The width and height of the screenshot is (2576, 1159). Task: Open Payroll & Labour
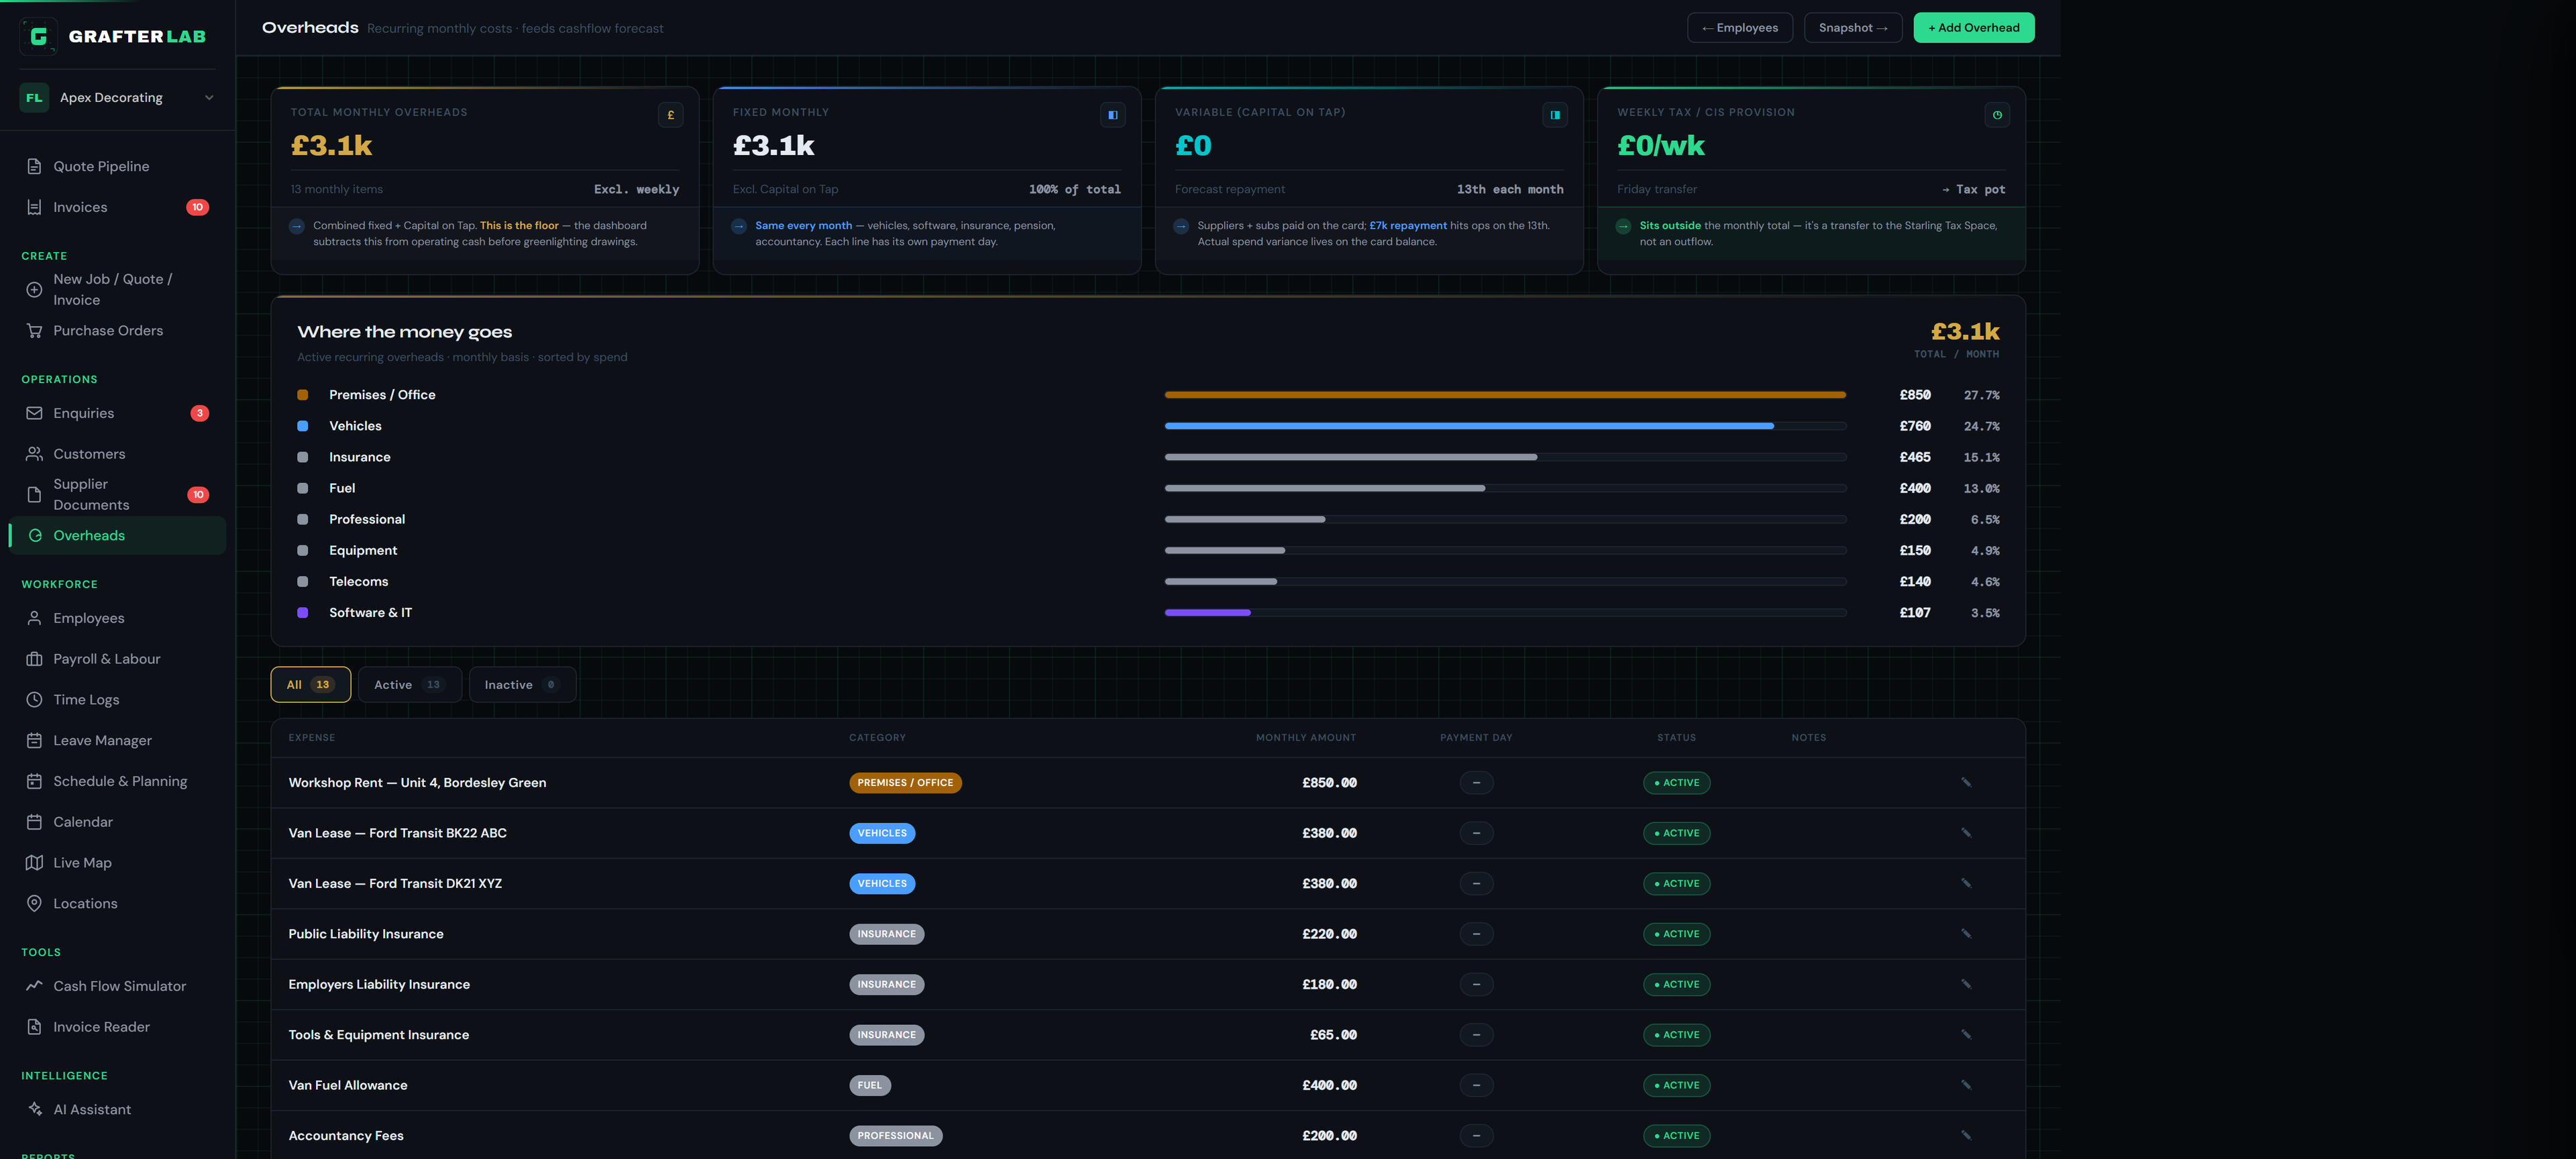[x=118, y=659]
